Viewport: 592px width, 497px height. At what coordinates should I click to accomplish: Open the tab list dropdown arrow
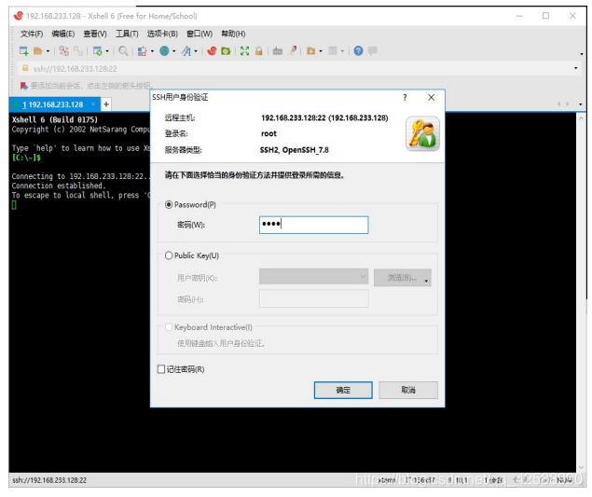[x=580, y=104]
